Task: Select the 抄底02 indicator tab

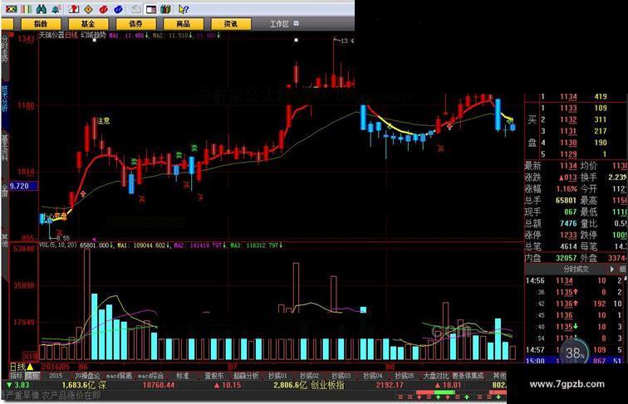Action: (309, 376)
